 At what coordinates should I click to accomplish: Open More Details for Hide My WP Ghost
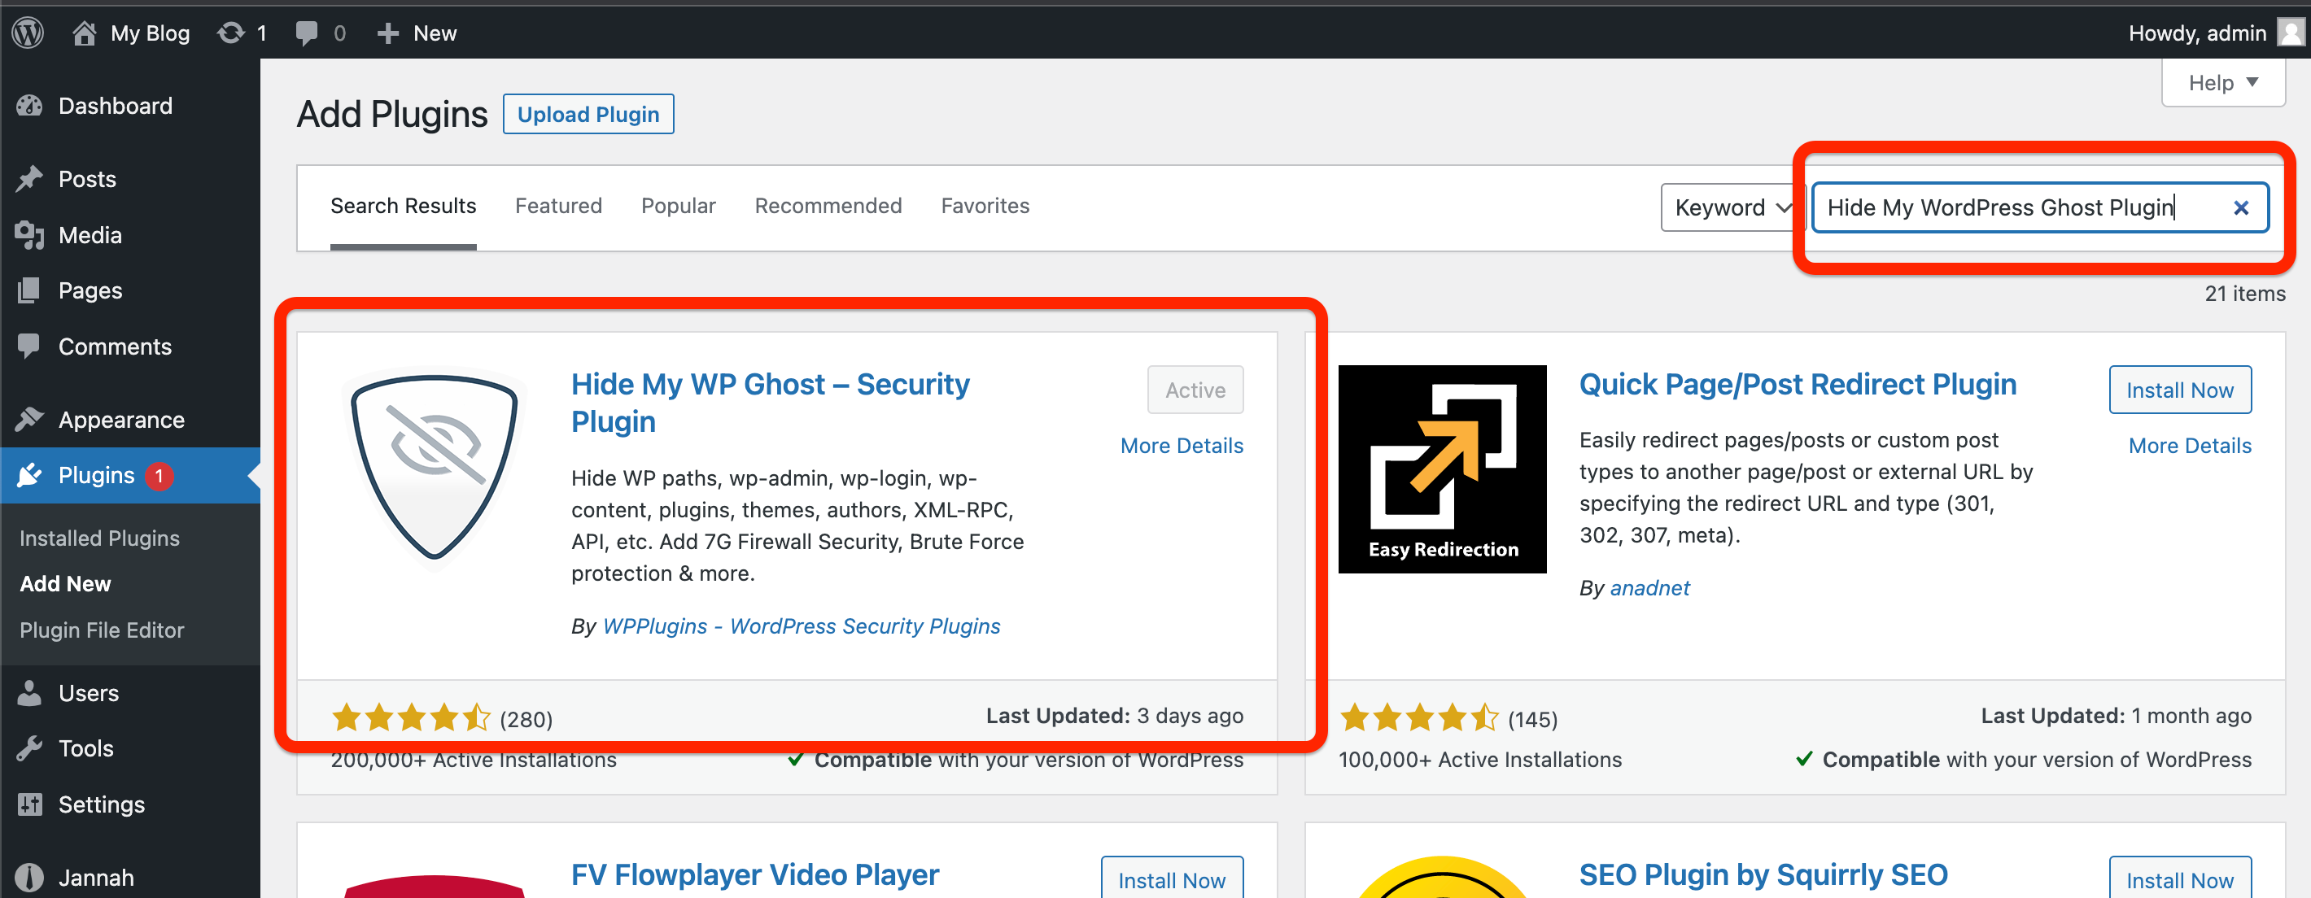pos(1181,446)
